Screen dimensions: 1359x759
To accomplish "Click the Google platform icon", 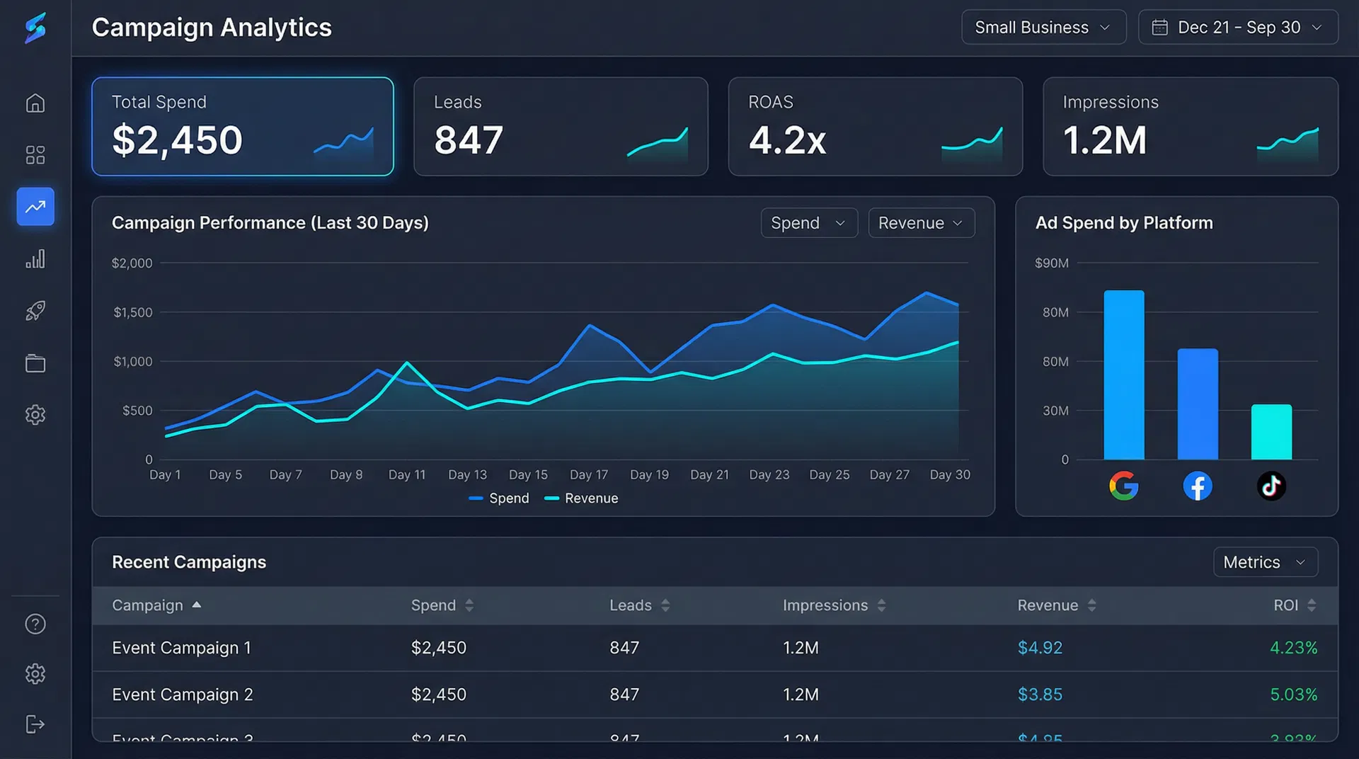I will pos(1123,486).
